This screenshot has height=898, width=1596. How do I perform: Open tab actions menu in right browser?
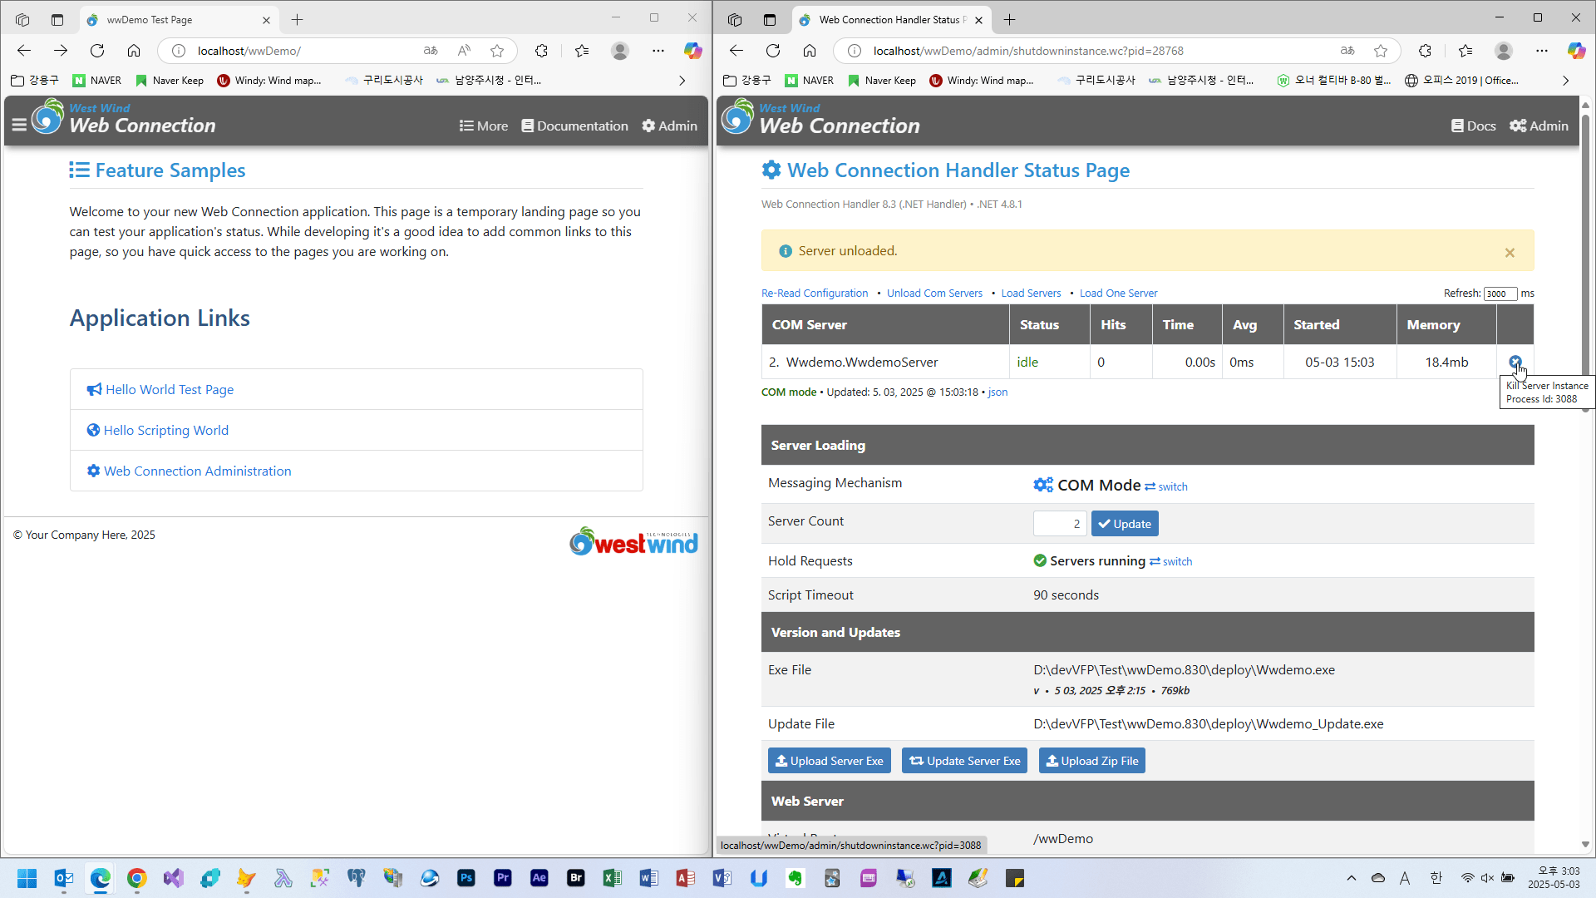tap(770, 19)
